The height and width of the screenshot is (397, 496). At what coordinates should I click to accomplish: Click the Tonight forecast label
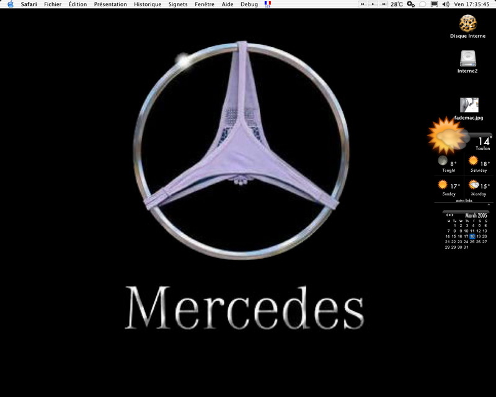pyautogui.click(x=448, y=171)
